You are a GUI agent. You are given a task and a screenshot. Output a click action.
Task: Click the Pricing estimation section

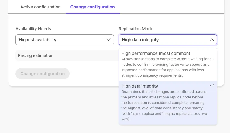coord(67,55)
